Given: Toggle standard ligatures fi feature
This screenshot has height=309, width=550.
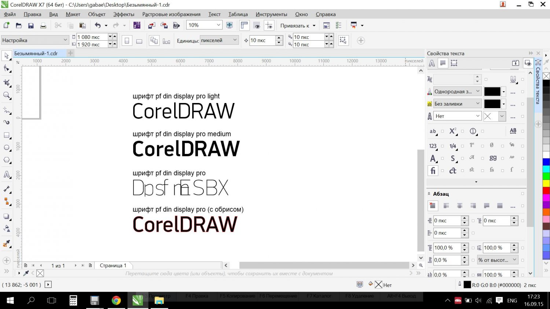Looking at the screenshot, I should 433,170.
